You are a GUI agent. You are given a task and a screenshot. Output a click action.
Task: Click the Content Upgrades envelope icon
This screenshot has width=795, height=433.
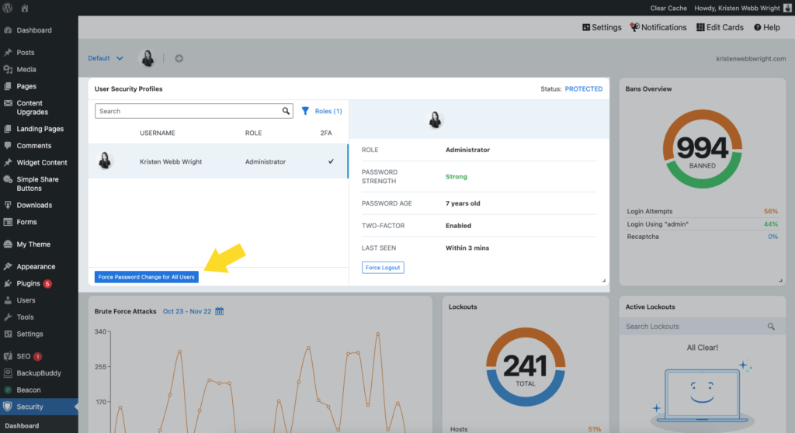8,103
